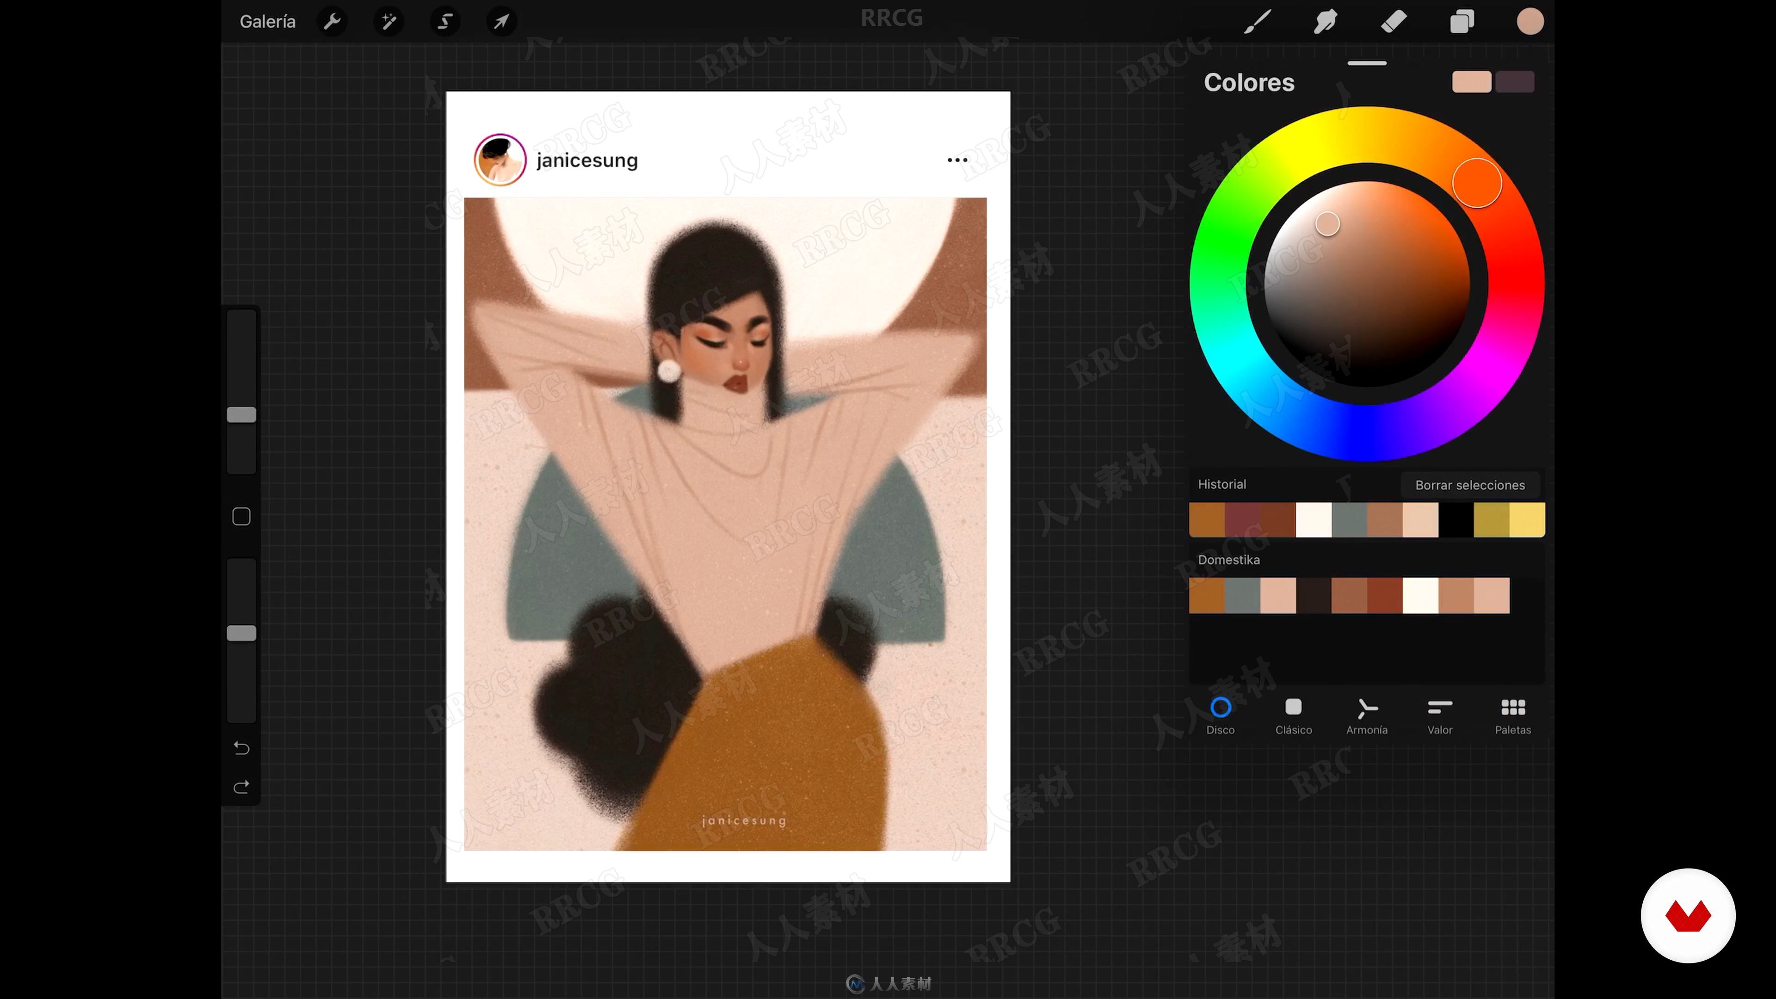
Task: Switch to the Clásico tab
Action: pyautogui.click(x=1294, y=715)
